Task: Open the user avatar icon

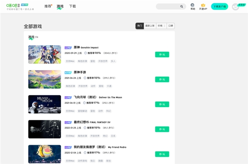Action: (235, 7)
